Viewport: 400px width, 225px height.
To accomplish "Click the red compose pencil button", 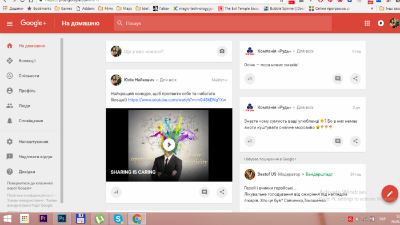I will pyautogui.click(x=390, y=194).
